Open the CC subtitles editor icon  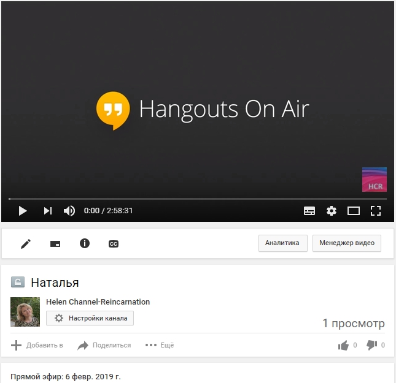point(114,243)
